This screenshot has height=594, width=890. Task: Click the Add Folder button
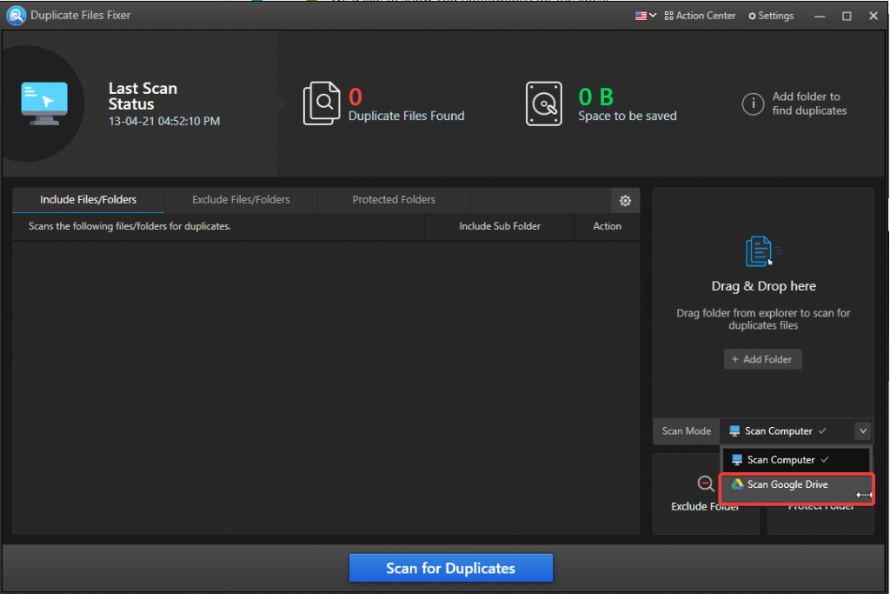[762, 359]
